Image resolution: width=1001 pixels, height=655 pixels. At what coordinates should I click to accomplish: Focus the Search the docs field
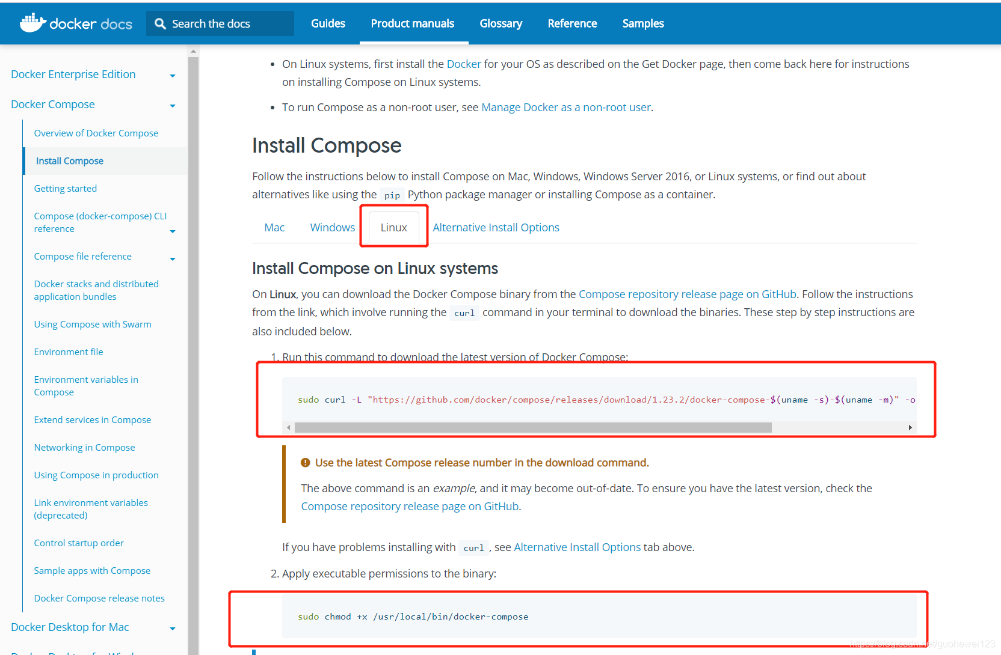[220, 23]
